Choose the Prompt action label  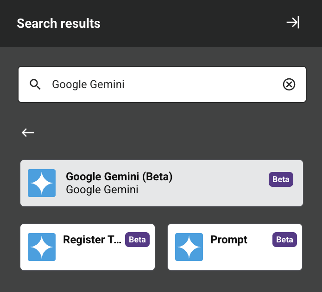click(229, 240)
